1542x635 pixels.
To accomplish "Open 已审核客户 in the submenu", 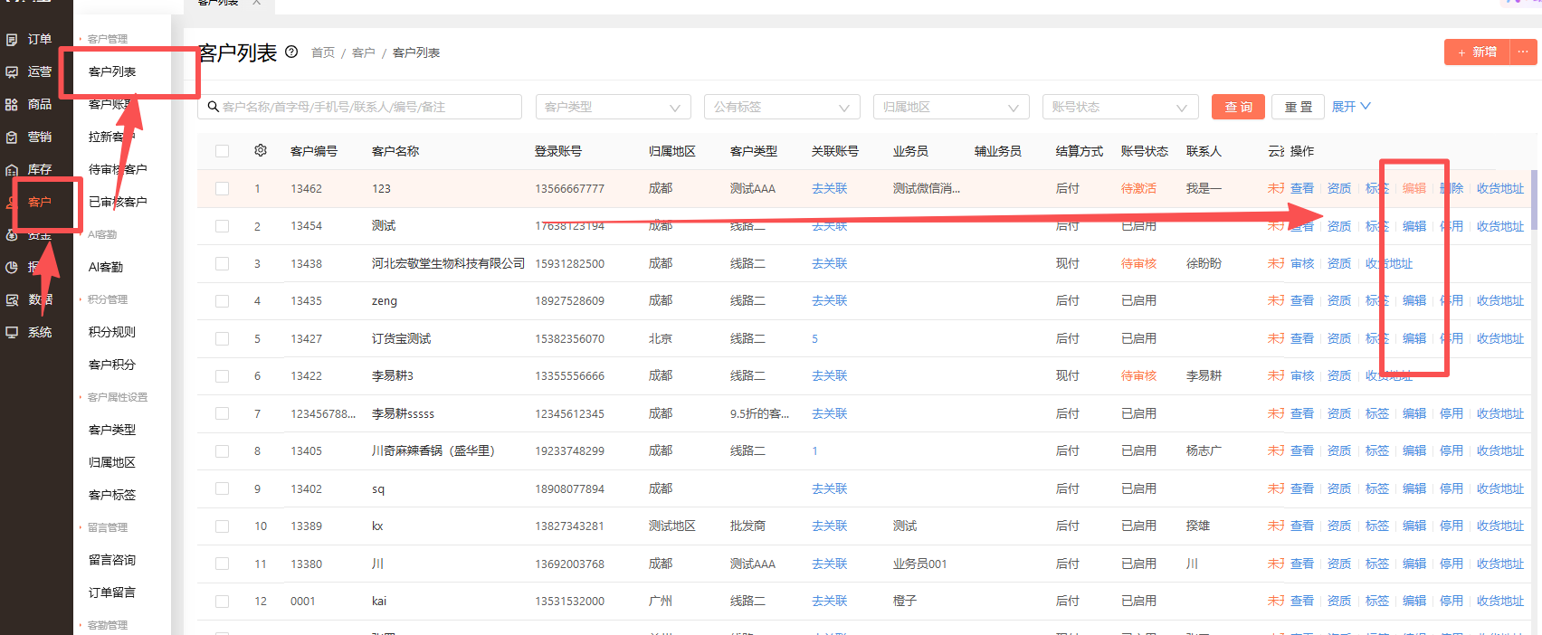I will pos(118,202).
